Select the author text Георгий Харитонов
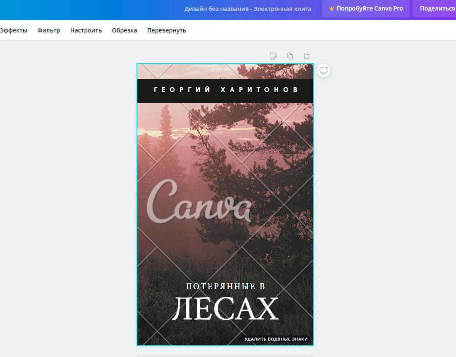 coord(225,90)
